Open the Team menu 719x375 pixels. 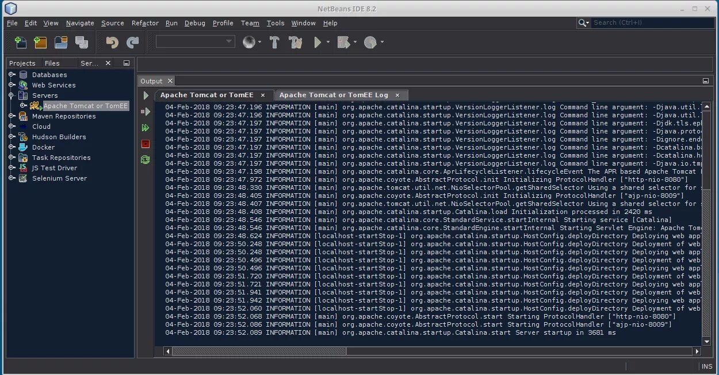click(250, 23)
